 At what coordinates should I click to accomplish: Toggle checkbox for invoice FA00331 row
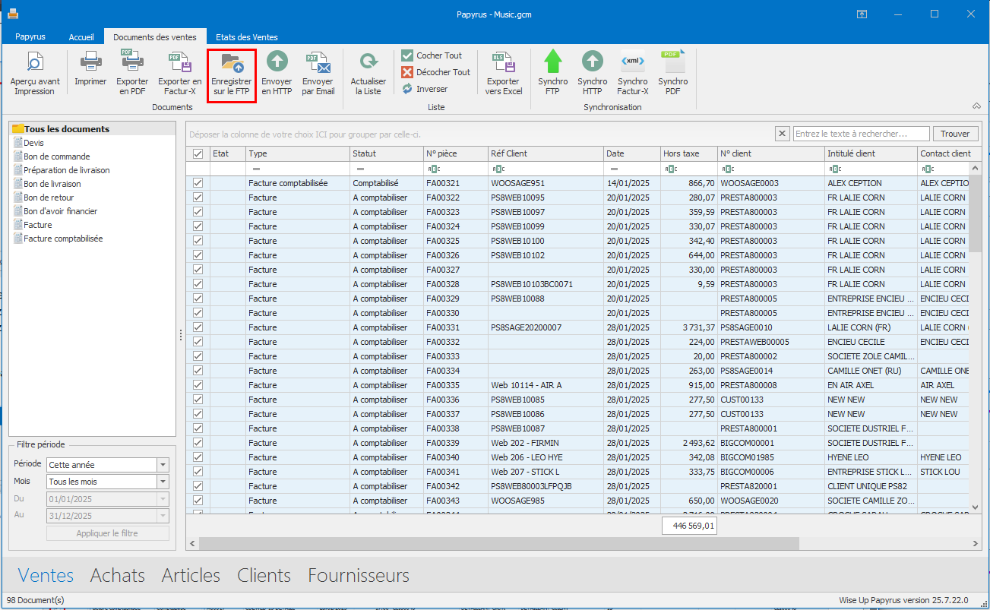[x=198, y=327]
